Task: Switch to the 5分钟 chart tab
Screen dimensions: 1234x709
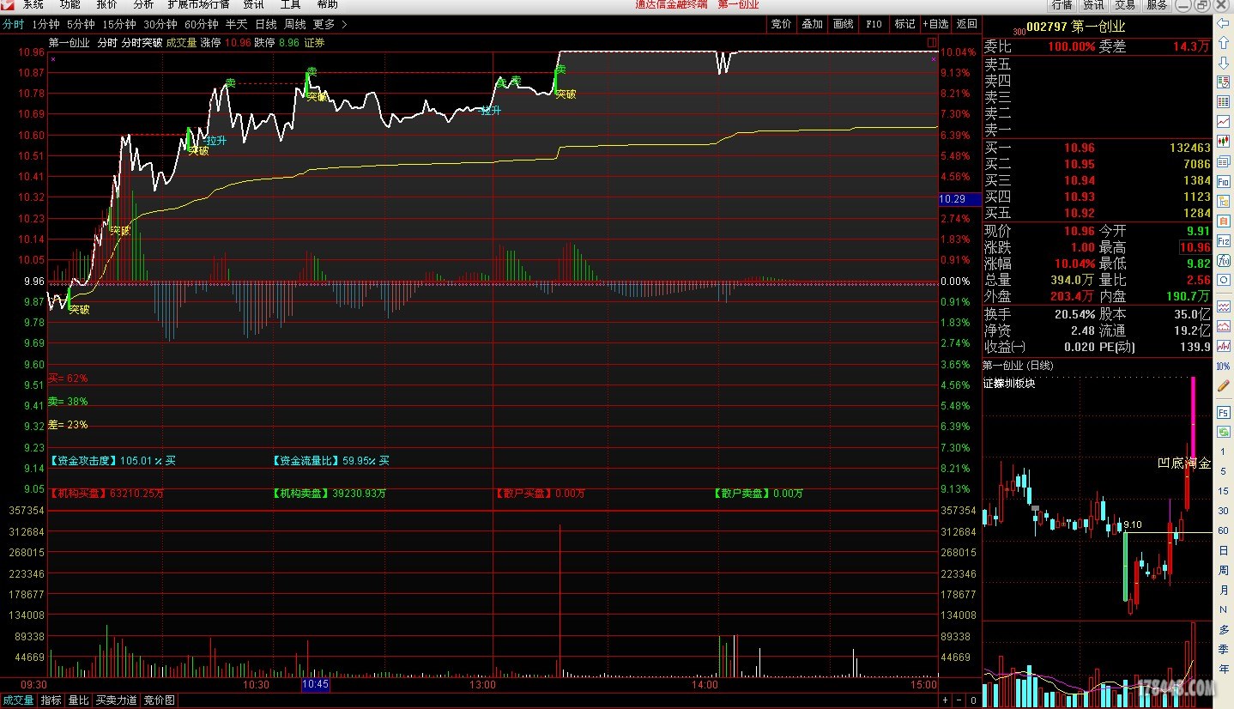Action: pos(80,24)
